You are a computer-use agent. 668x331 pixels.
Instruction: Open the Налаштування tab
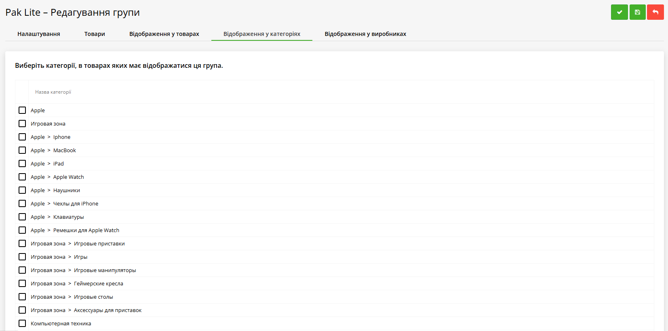39,34
